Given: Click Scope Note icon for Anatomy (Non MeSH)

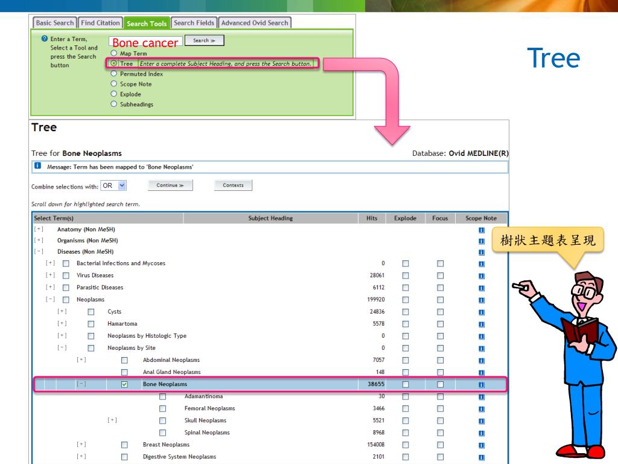Looking at the screenshot, I should tap(482, 230).
